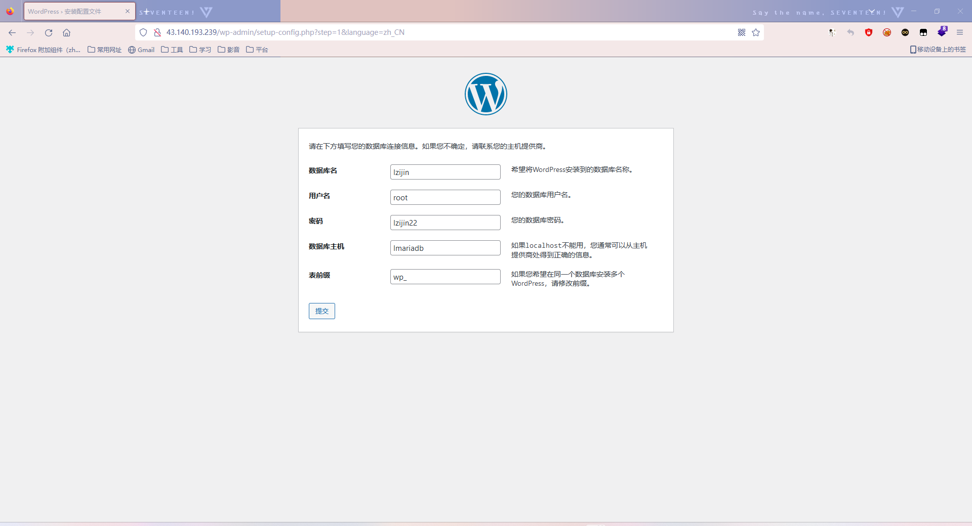Viewport: 972px width, 526px height.
Task: Edit the 用户名 field containing root
Action: coord(445,197)
